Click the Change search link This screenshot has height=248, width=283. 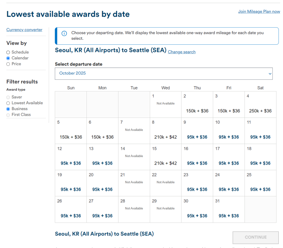182,52
